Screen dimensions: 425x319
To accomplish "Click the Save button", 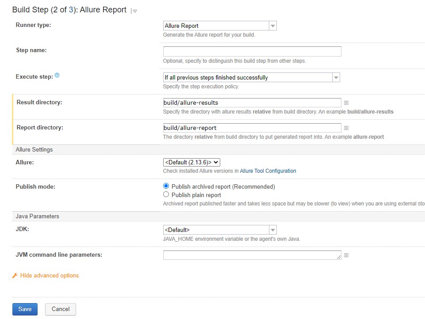I will coord(25,309).
